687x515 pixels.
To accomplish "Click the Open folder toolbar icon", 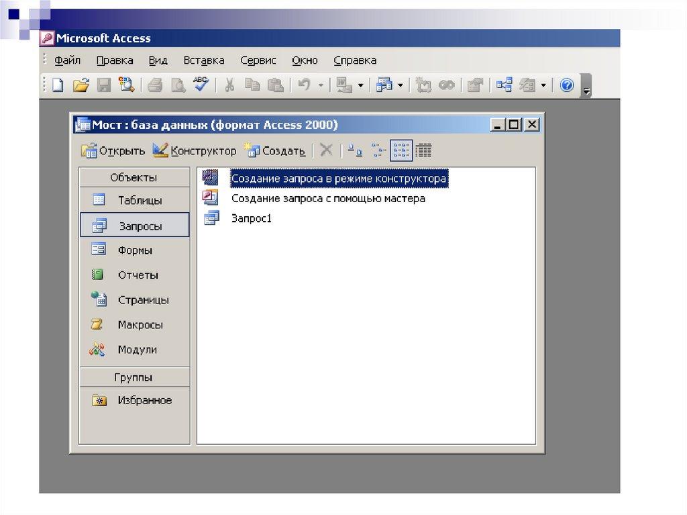I will click(x=81, y=85).
